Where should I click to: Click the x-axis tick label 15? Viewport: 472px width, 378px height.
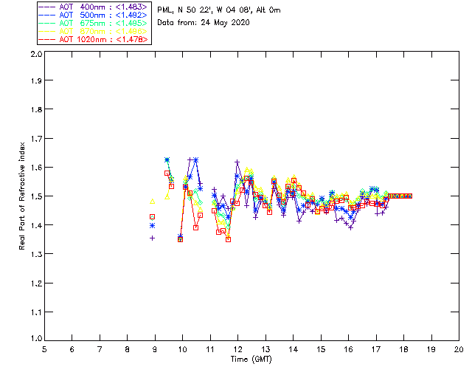point(321,350)
